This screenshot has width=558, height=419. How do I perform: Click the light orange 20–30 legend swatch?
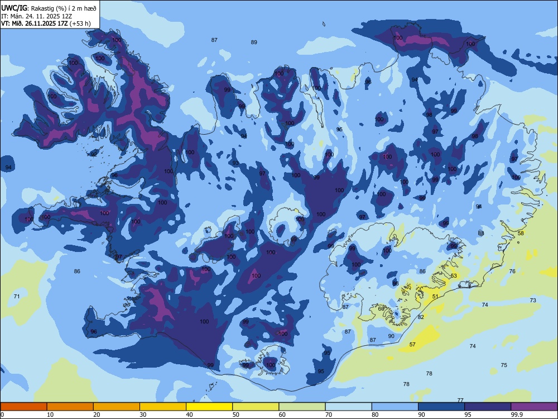pyautogui.click(x=117, y=407)
